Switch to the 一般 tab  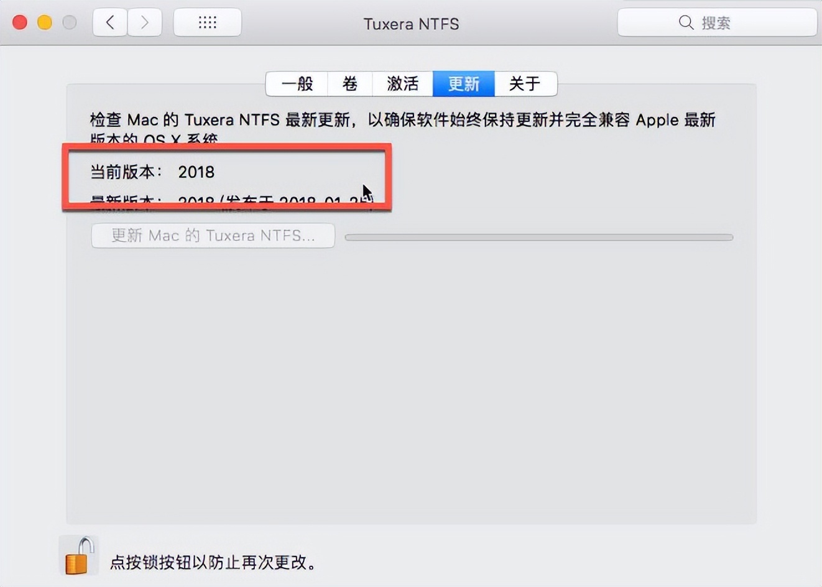[x=297, y=84]
